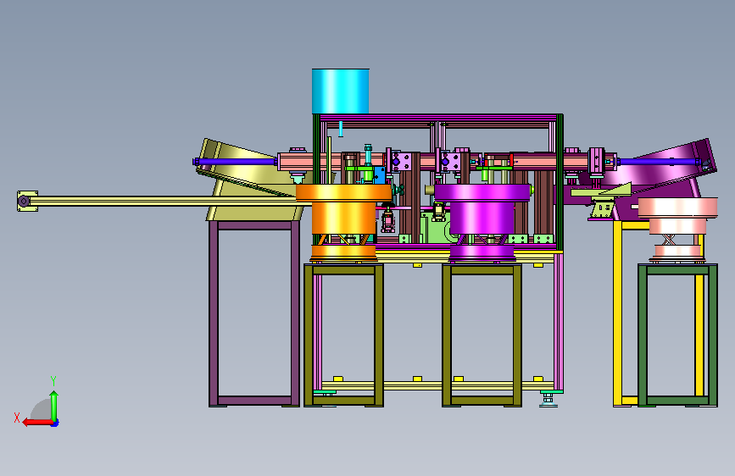This screenshot has height=476, width=735.
Task: Click the X axis label
Action: [17, 418]
